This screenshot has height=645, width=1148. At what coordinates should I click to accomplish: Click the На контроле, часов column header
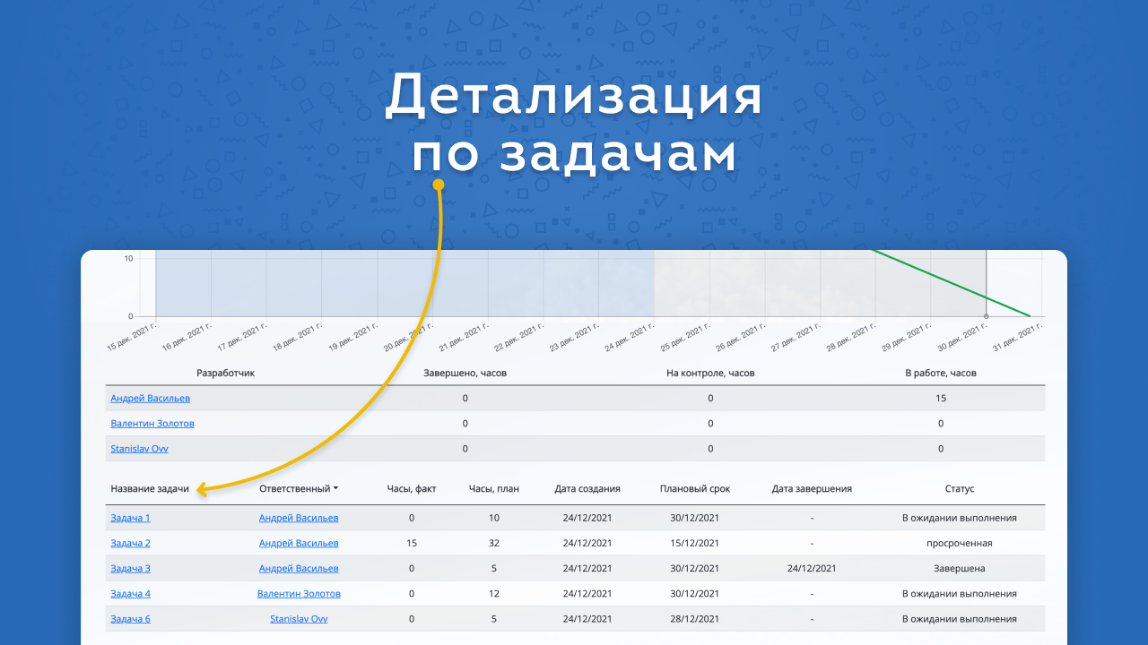point(709,373)
